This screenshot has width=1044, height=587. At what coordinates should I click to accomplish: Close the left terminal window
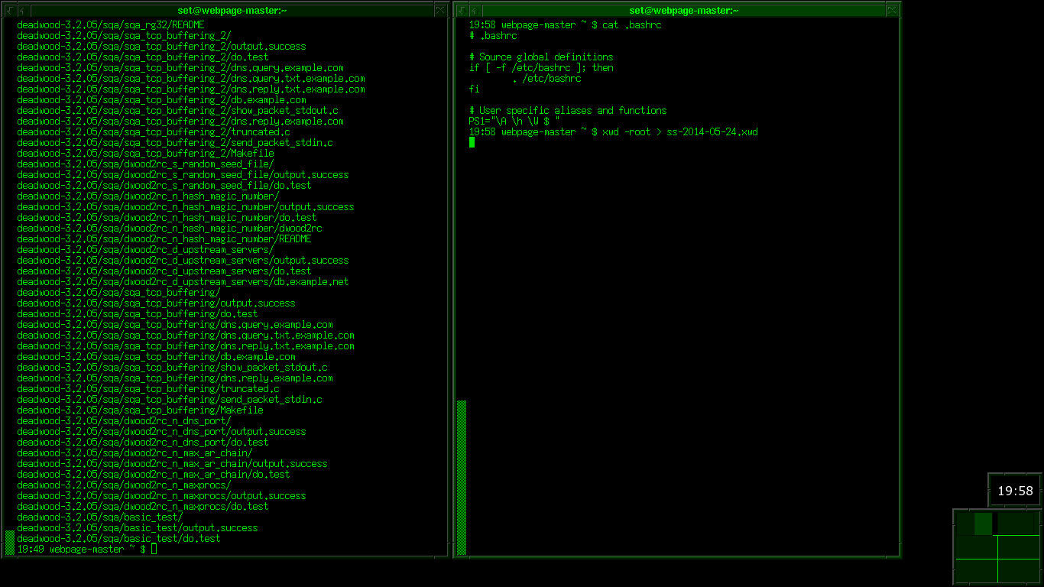pos(440,10)
